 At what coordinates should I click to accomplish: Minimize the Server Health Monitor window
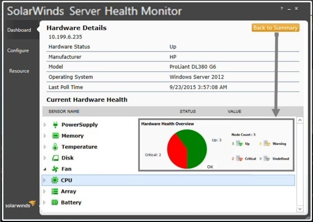tap(289, 9)
